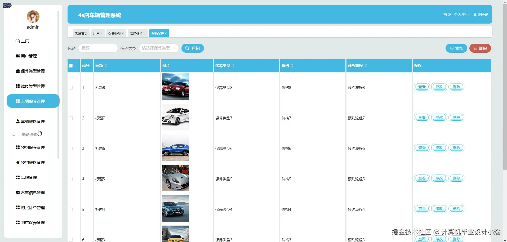This screenshot has width=507, height=242.
Task: Open 保养类型管理 in the sidebar
Action: point(30,71)
